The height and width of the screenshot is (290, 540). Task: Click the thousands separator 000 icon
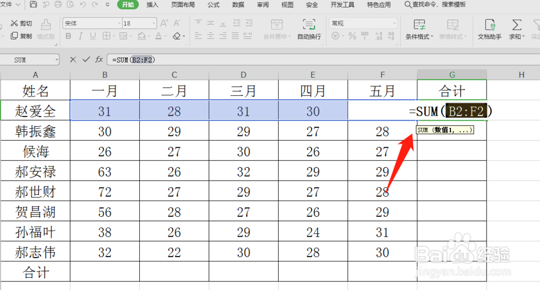[x=364, y=36]
